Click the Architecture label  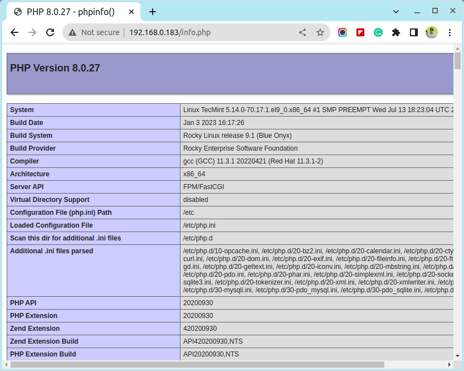30,174
